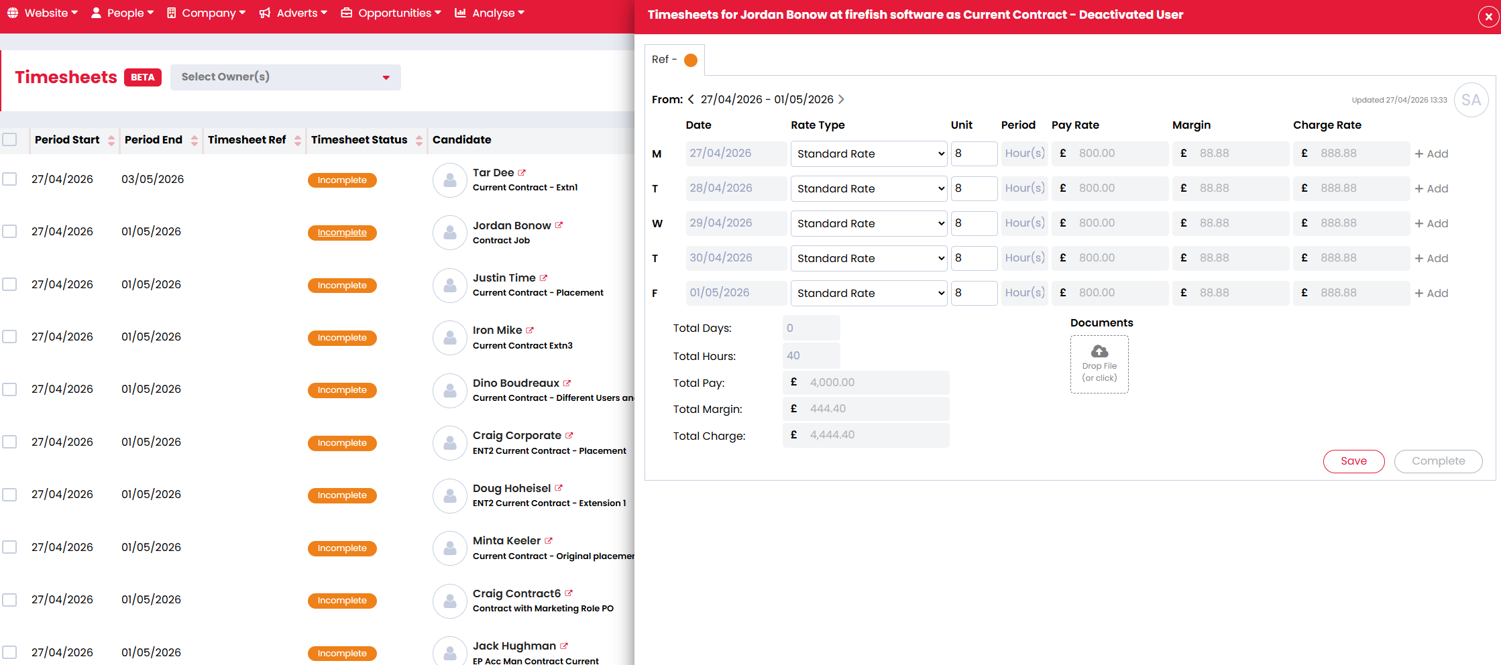Screen dimensions: 1501x665
Task: Open the Opportunities menu
Action: click(x=391, y=13)
